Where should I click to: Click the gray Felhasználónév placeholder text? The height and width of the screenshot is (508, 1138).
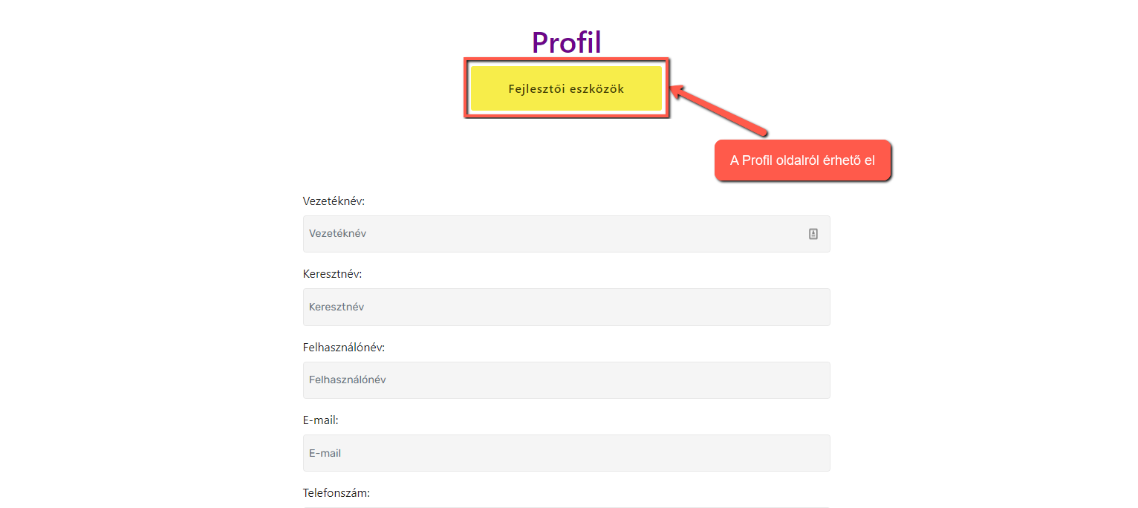point(348,380)
